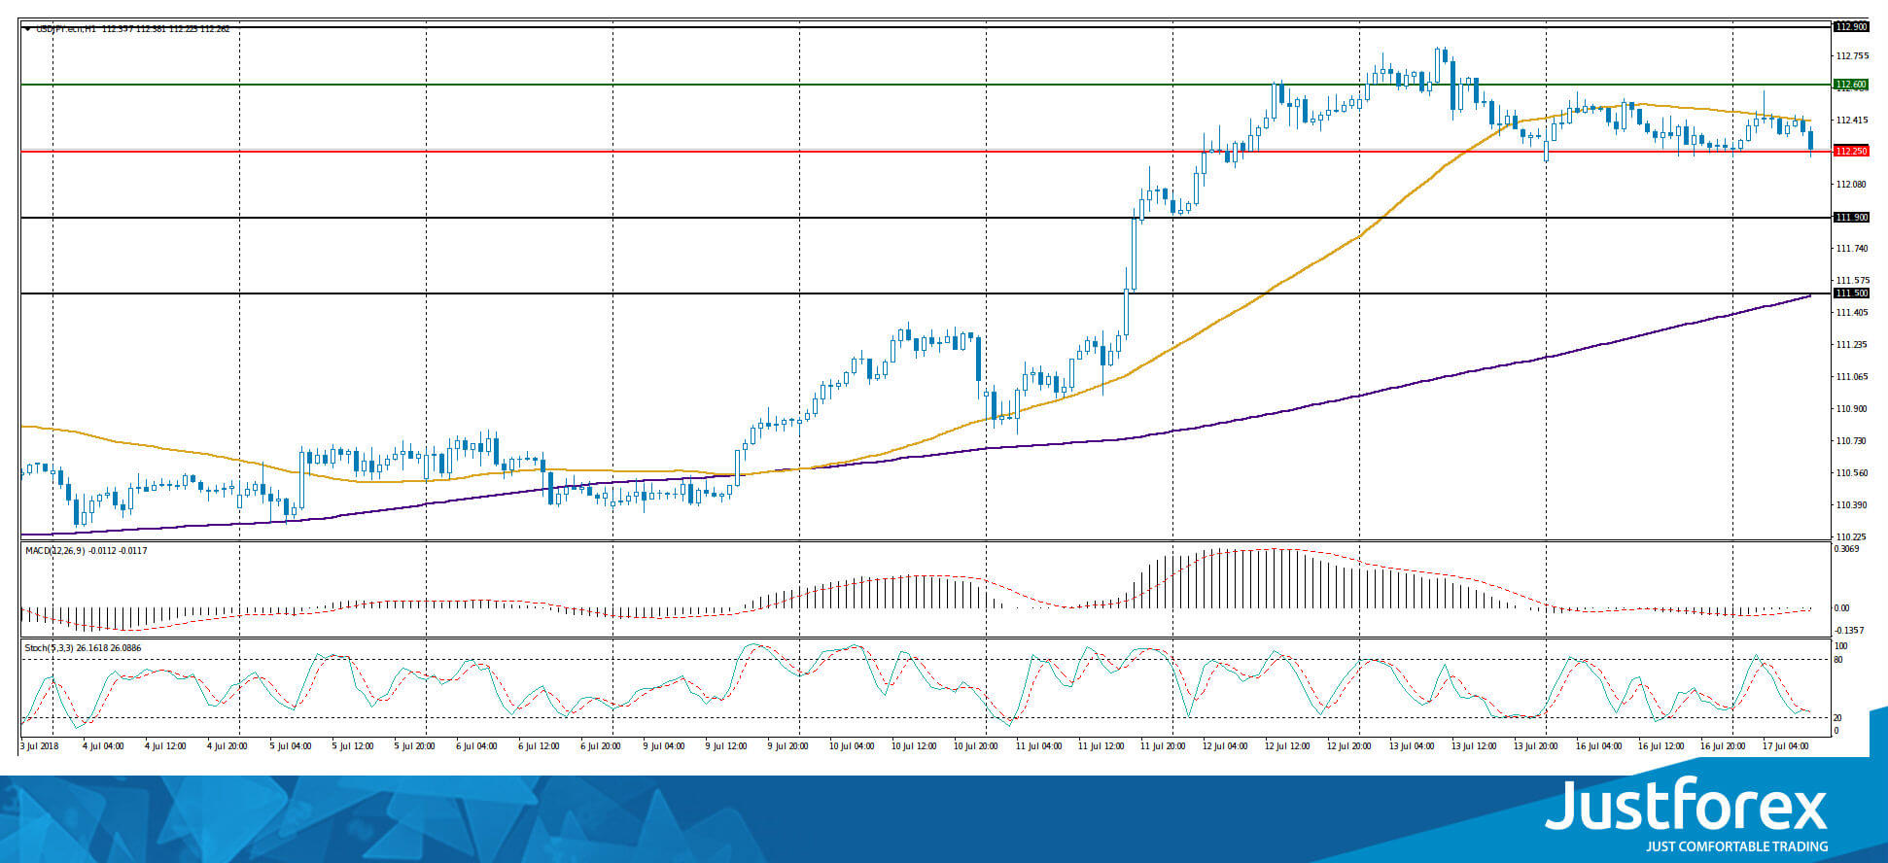Click the 3 Jul 2018 date label

[40, 746]
